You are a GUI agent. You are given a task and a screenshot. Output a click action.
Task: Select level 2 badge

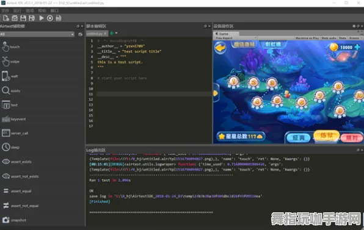pyautogui.click(x=253, y=82)
